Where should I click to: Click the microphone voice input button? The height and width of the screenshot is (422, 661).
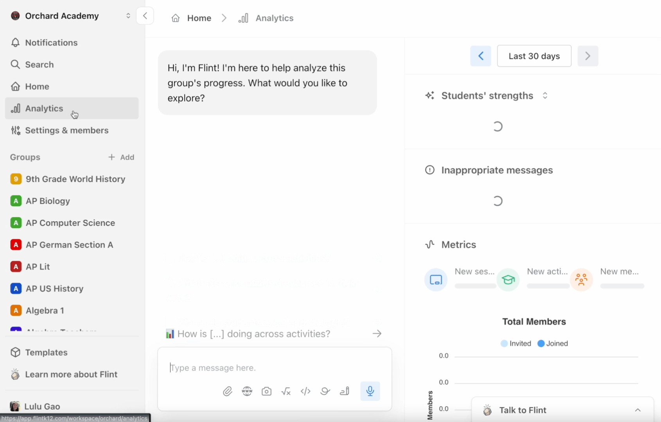click(370, 391)
